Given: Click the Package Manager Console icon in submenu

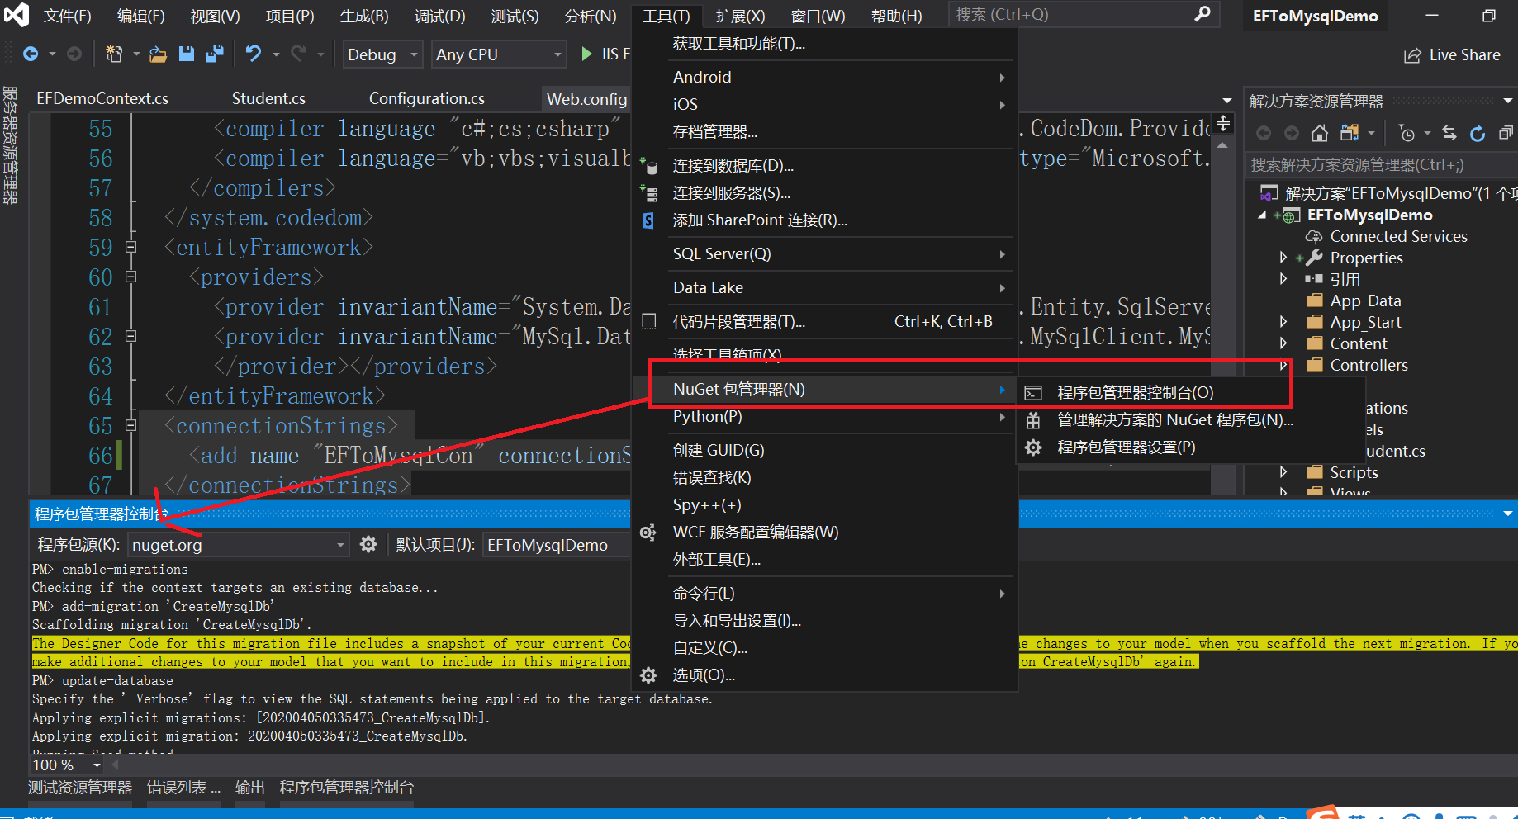Looking at the screenshot, I should 1033,393.
